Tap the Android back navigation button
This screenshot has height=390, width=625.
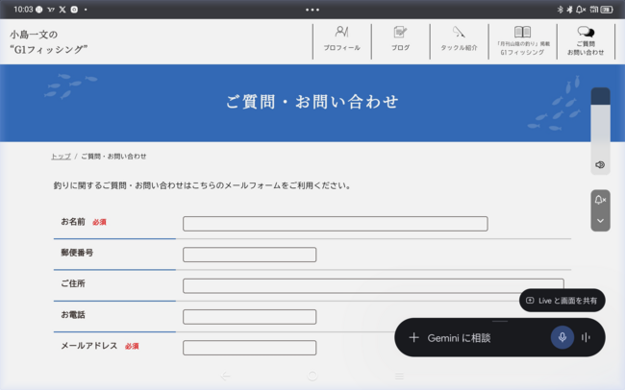coord(225,376)
